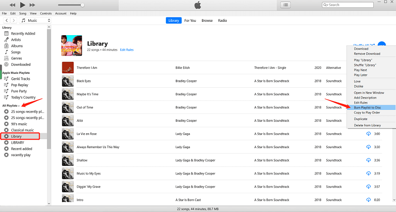The height and width of the screenshot is (212, 396).
Task: Download Shallow via cloud icon
Action: point(368,160)
